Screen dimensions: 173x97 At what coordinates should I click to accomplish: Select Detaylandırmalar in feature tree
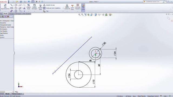tap(5, 25)
